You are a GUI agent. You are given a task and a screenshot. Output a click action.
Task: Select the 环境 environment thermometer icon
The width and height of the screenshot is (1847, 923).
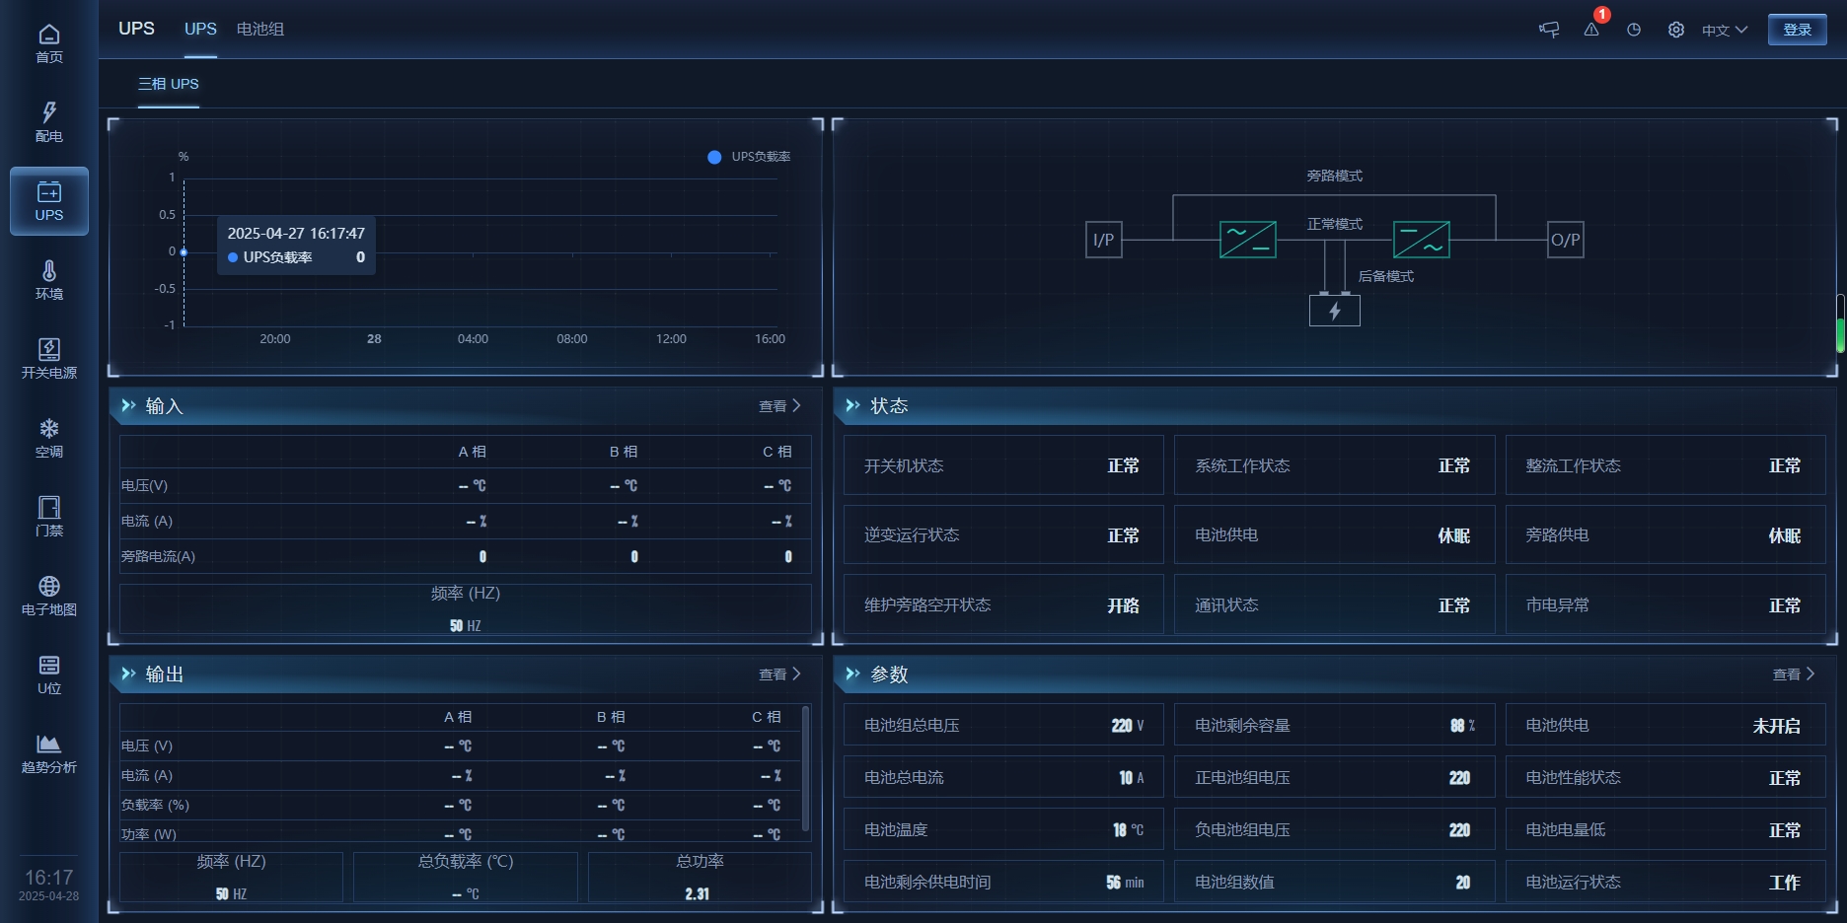tap(49, 280)
